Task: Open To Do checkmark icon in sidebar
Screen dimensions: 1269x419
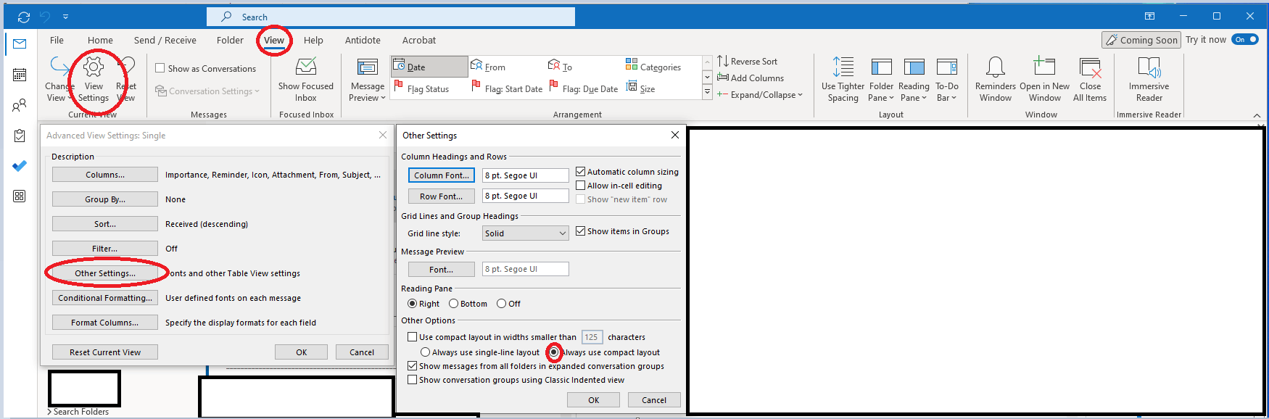Action: point(20,166)
